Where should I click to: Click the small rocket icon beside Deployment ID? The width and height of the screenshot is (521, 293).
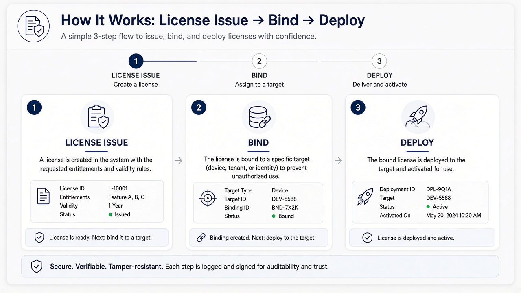365,197
